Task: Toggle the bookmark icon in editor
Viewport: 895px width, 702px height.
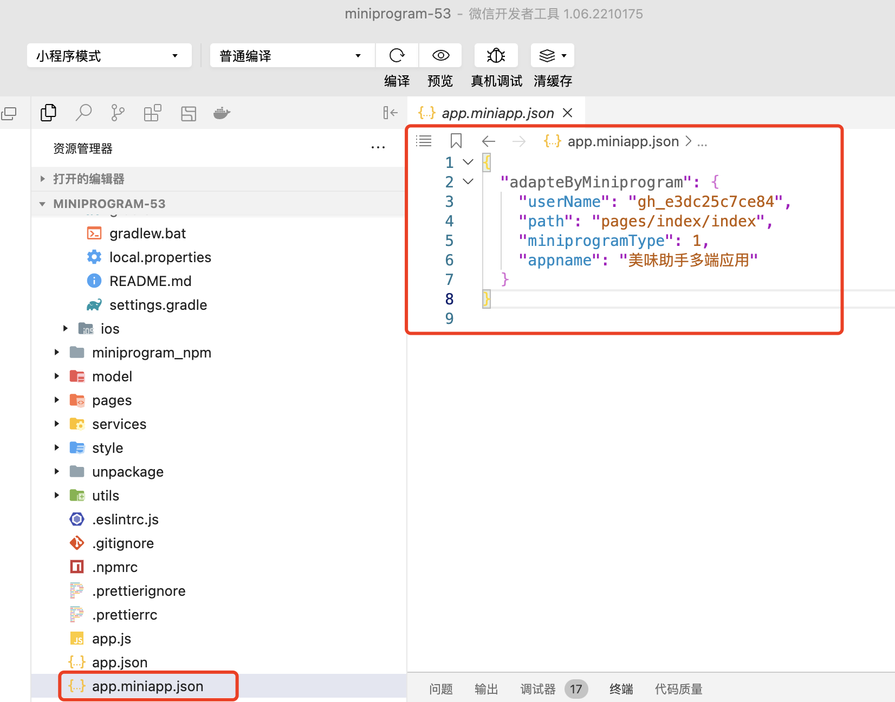Action: click(456, 141)
